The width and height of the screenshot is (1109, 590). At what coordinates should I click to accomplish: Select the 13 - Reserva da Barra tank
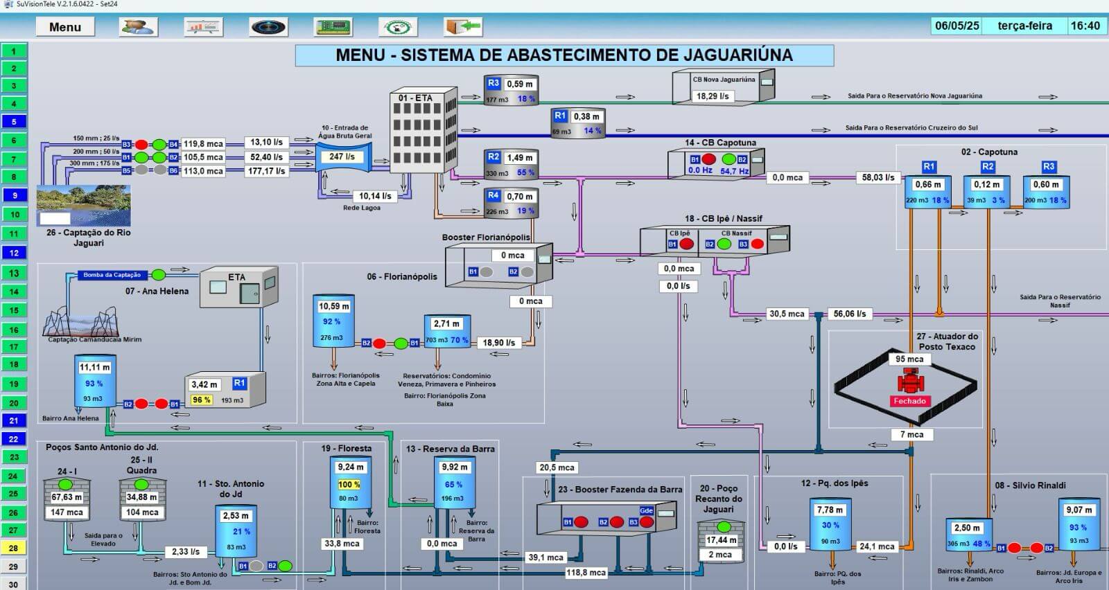[x=455, y=483]
